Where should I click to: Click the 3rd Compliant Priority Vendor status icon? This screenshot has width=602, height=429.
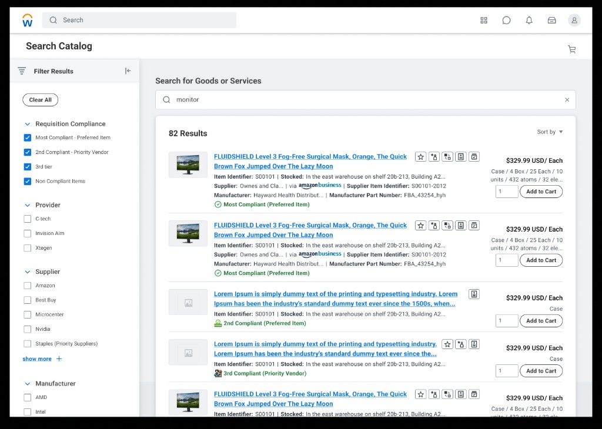coord(218,373)
